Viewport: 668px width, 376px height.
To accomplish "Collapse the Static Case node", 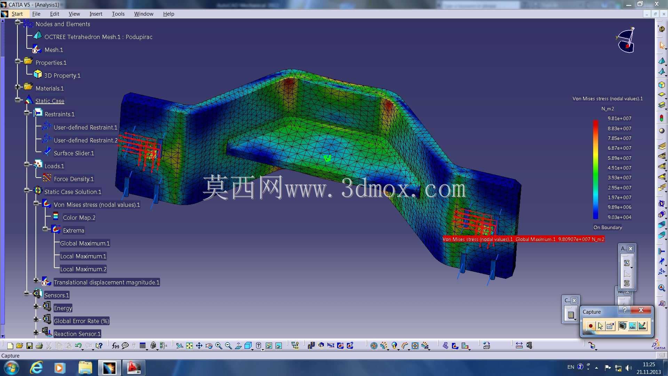I will (18, 100).
